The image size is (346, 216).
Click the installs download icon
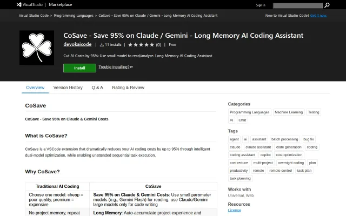[x=102, y=45]
